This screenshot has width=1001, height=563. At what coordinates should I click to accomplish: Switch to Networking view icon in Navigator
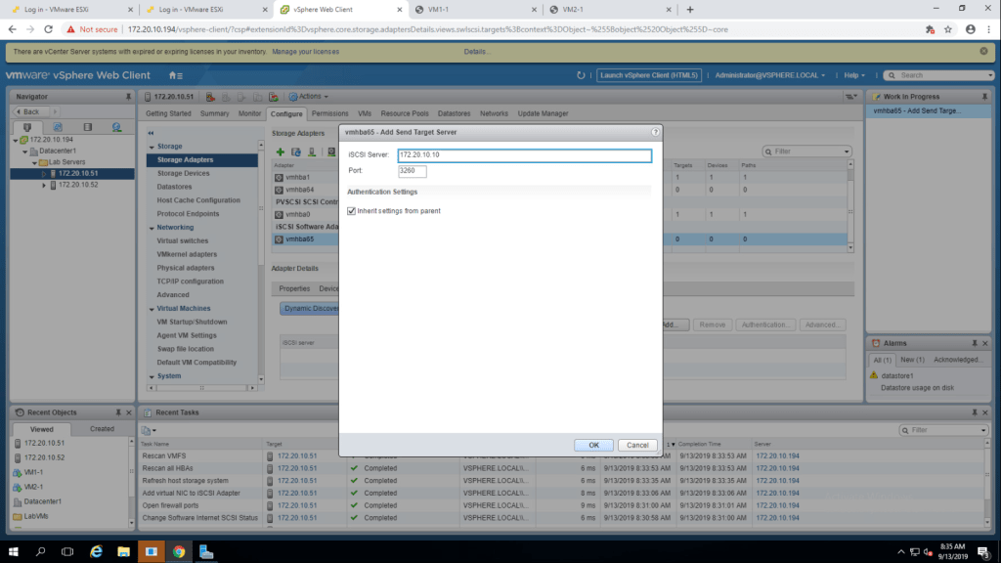(x=116, y=127)
